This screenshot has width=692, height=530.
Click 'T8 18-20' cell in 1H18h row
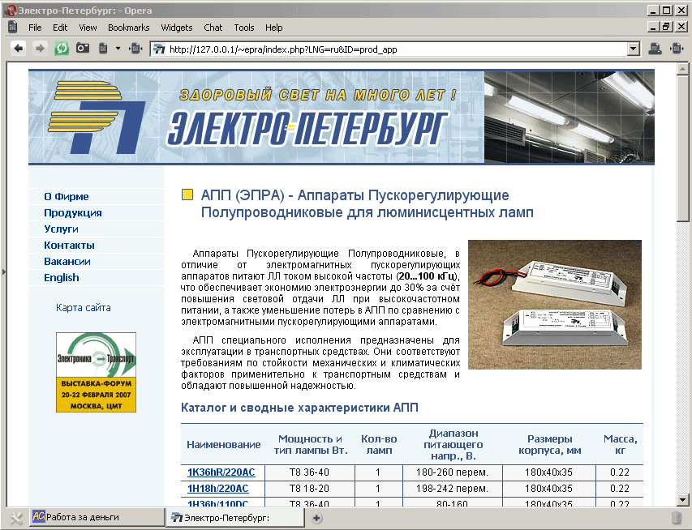309,489
